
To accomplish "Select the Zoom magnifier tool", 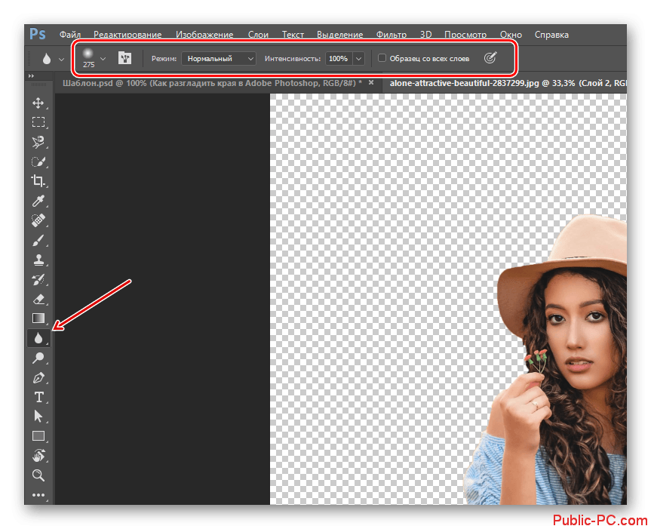I will pyautogui.click(x=38, y=475).
